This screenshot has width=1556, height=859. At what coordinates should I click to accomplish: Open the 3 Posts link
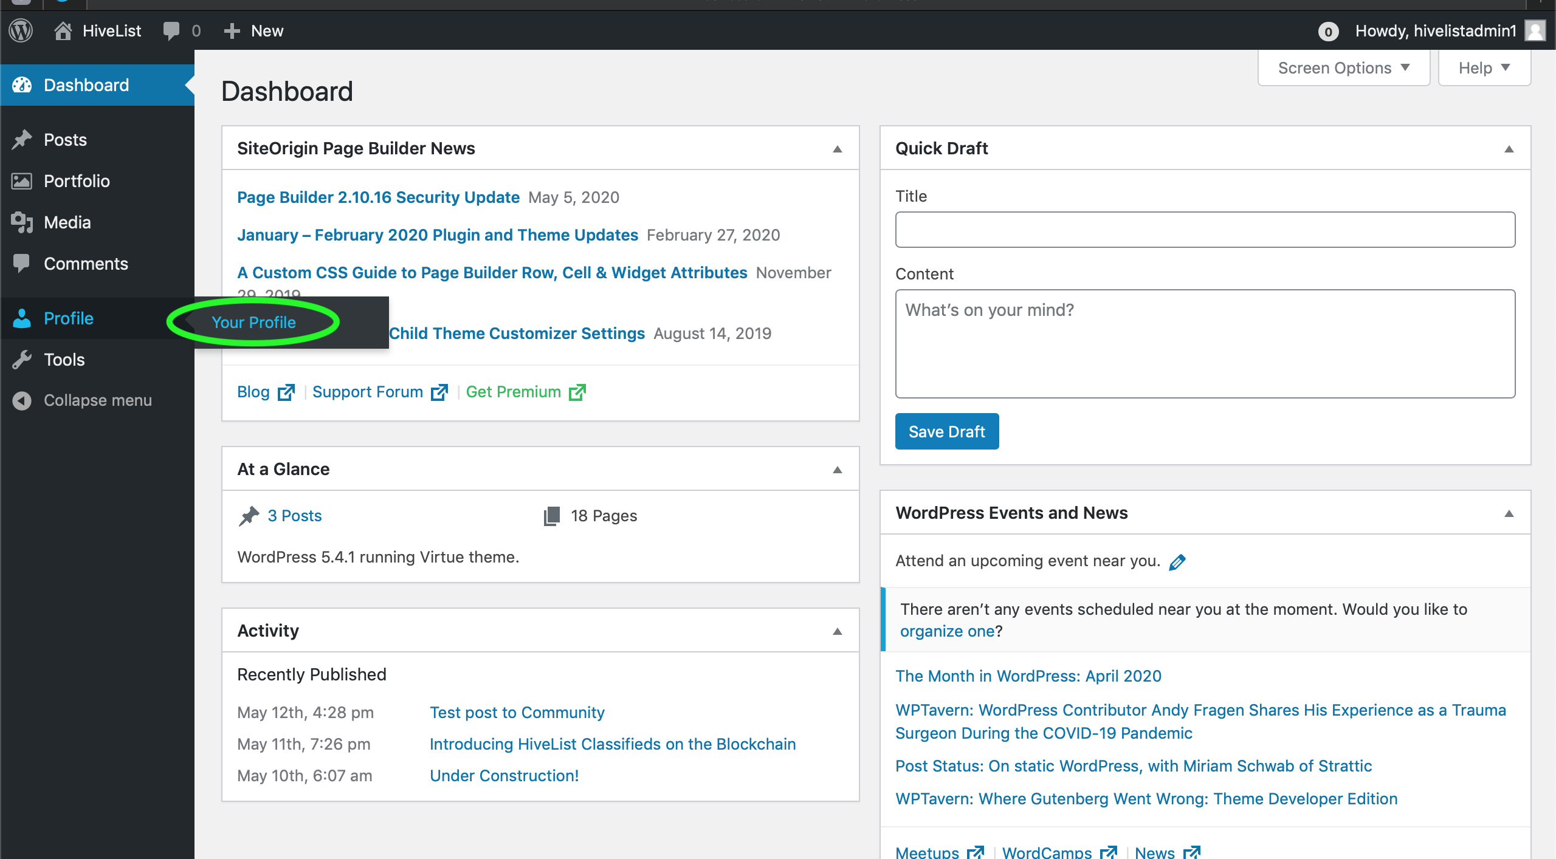295,516
